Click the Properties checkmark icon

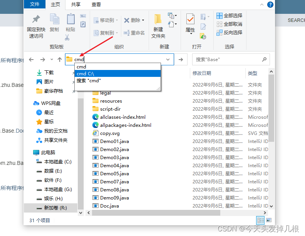[190, 19]
